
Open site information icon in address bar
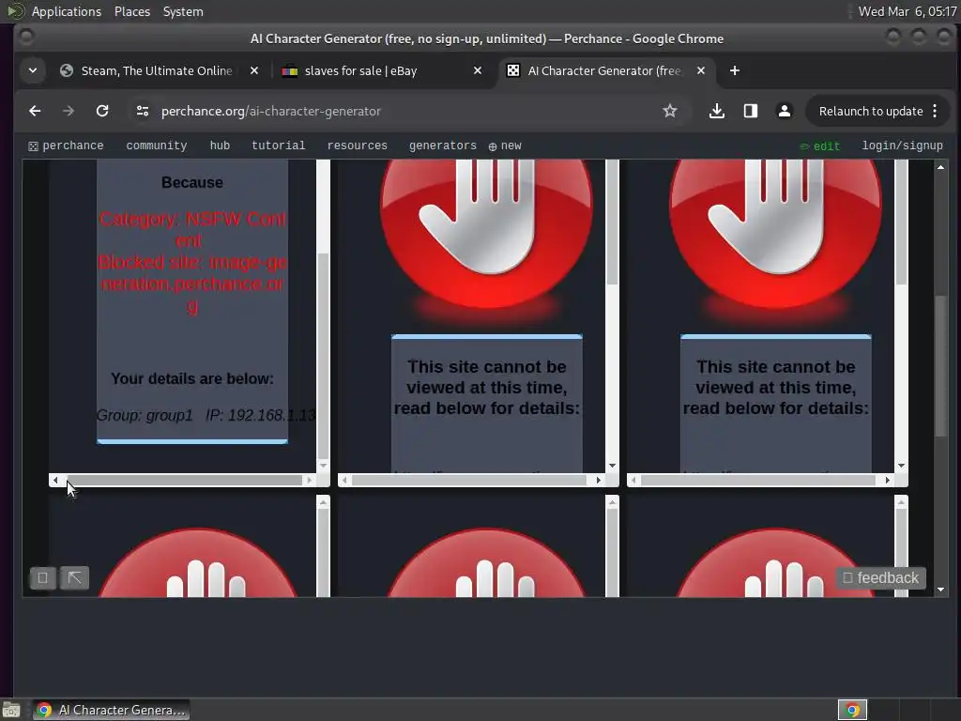[x=143, y=111]
